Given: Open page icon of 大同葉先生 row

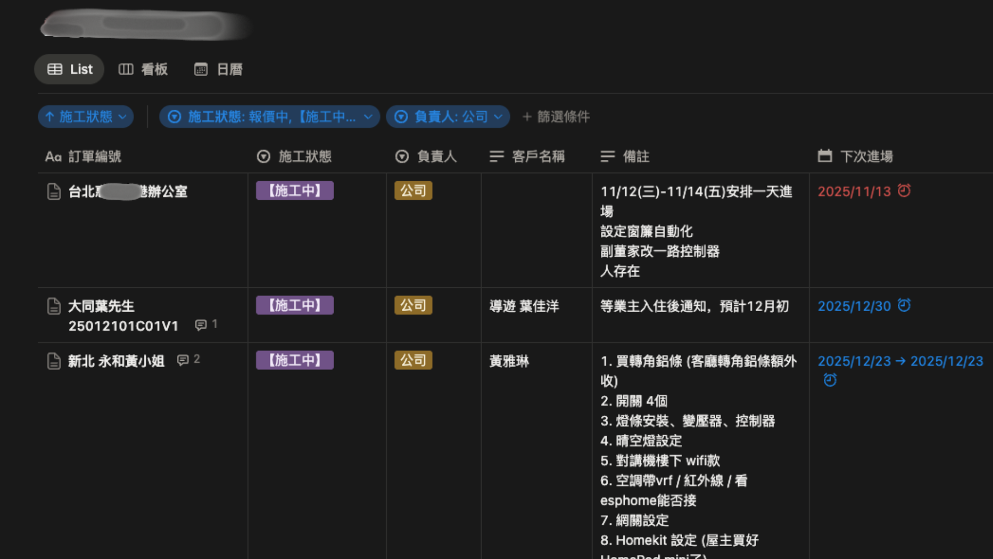Looking at the screenshot, I should (x=54, y=306).
